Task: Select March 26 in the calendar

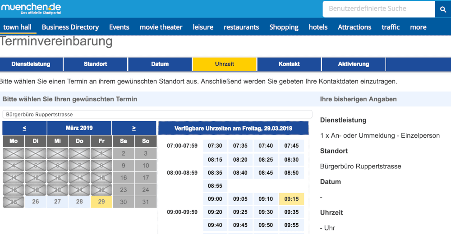Action: [36, 202]
